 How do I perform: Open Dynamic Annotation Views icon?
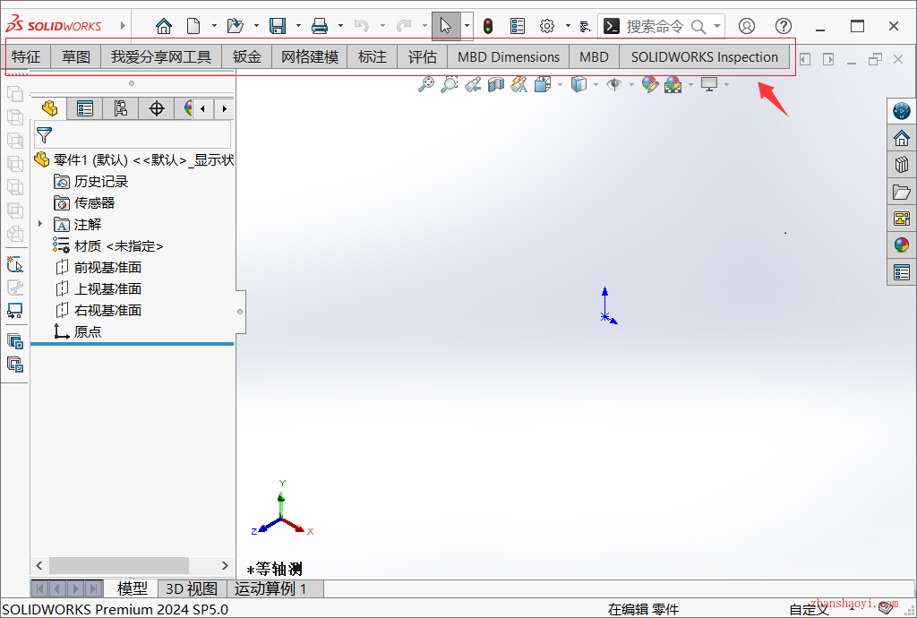pyautogui.click(x=519, y=85)
